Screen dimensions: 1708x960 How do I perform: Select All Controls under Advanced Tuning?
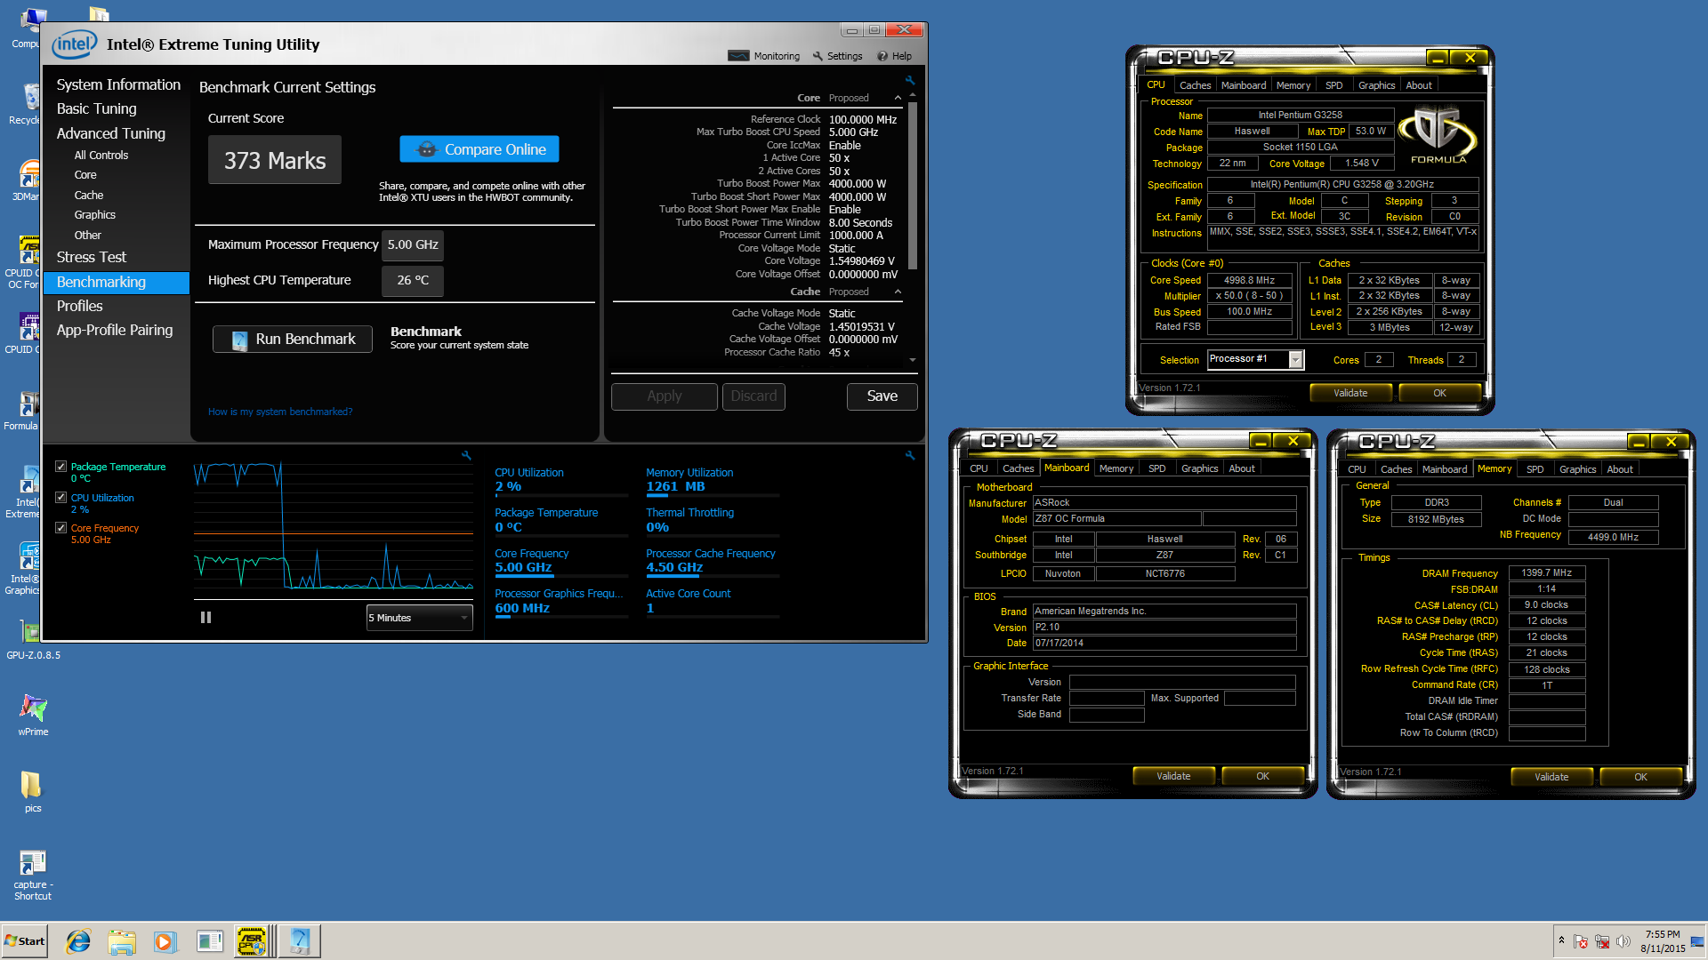pos(101,155)
